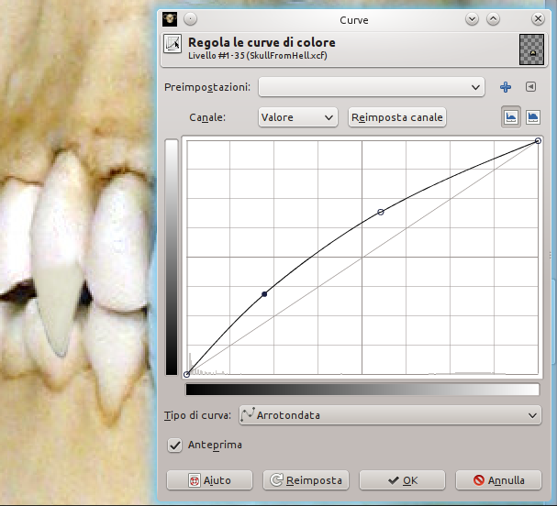Click the curves tool icon beside dialog heading
Screen dimensions: 557x506
pos(173,44)
